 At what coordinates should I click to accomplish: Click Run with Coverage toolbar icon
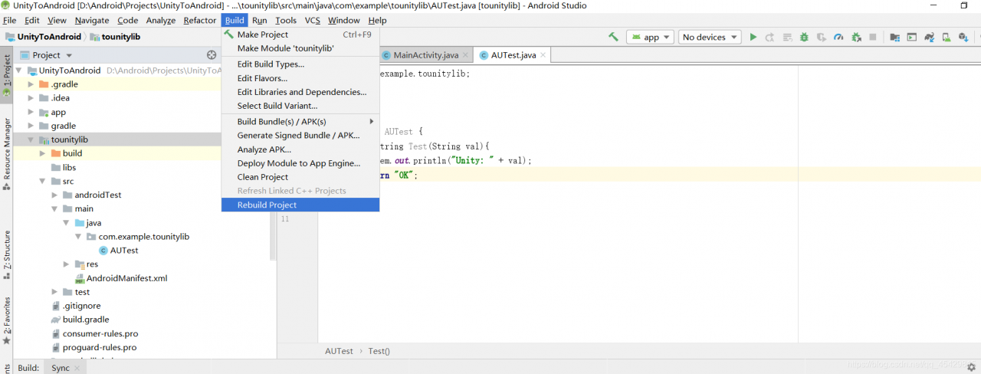822,37
